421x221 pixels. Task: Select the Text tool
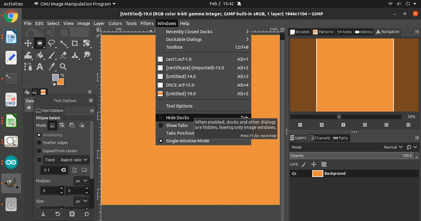pos(40,67)
